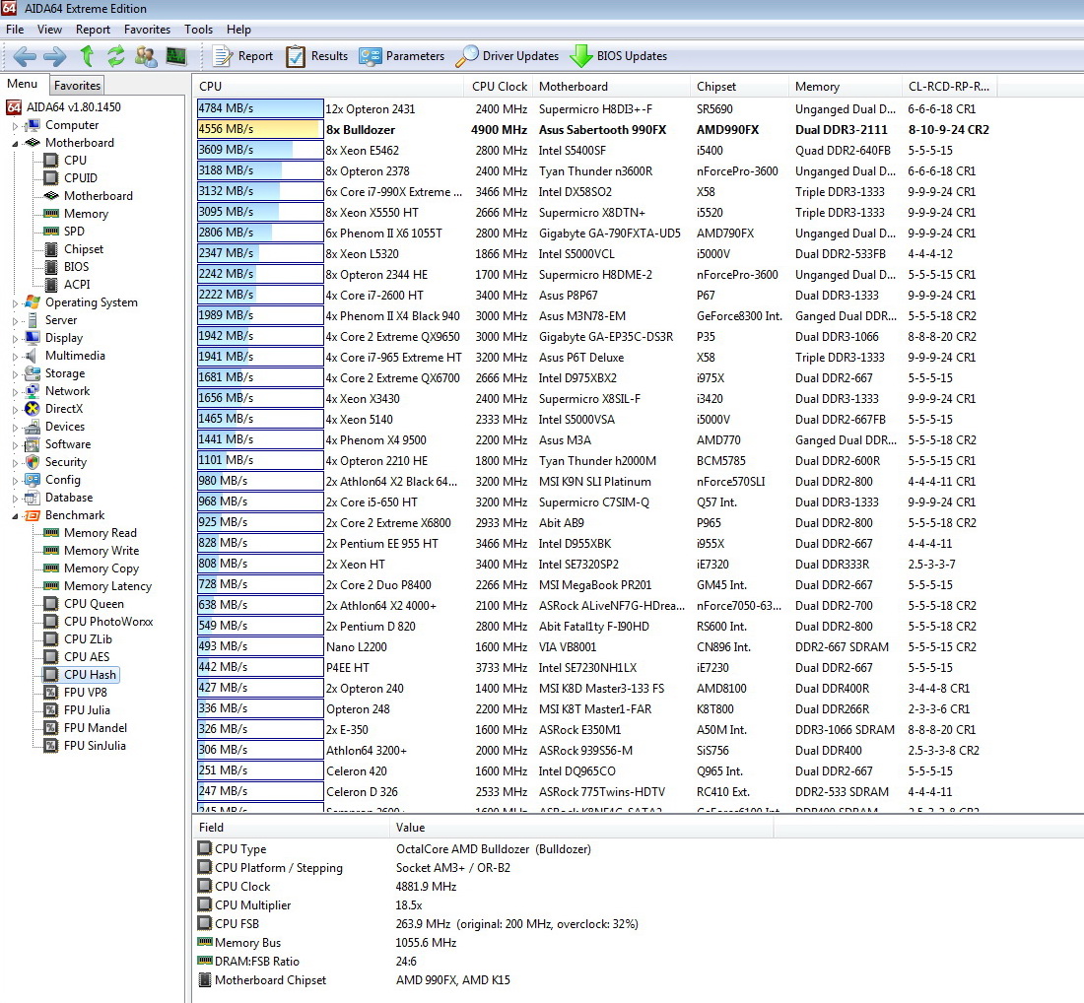
Task: Click the Back arrow toolbar icon
Action: (x=25, y=56)
